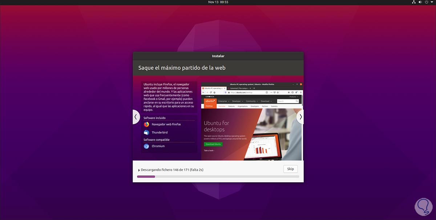The height and width of the screenshot is (220, 436).
Task: Click the 'Ubuntu for desktops' headline in slideshow
Action: tap(217, 126)
